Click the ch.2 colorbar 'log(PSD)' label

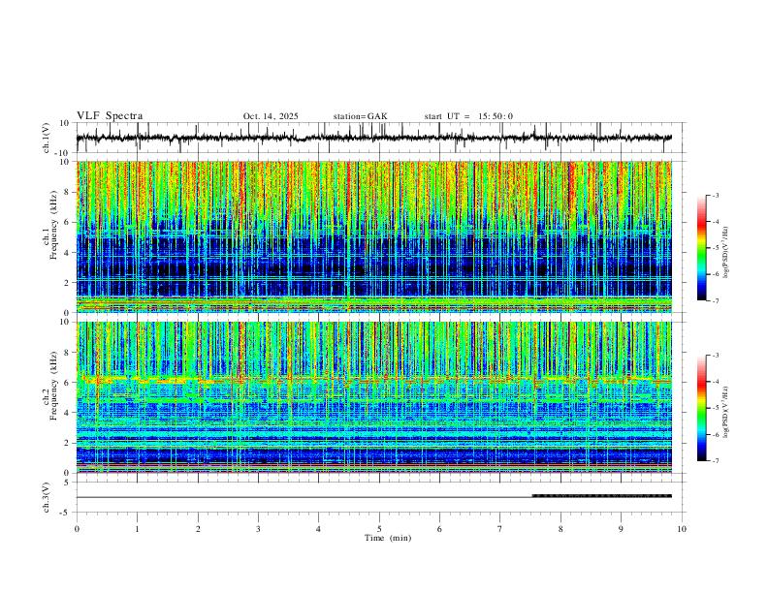[725, 413]
